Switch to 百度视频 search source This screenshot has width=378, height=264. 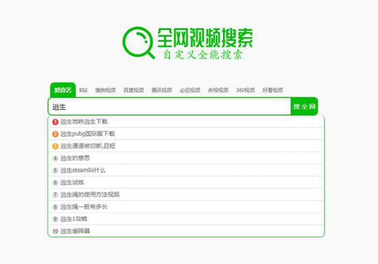click(x=134, y=90)
